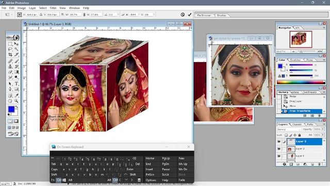
Task: Select the Move tool in toolbox
Action: 16,44
